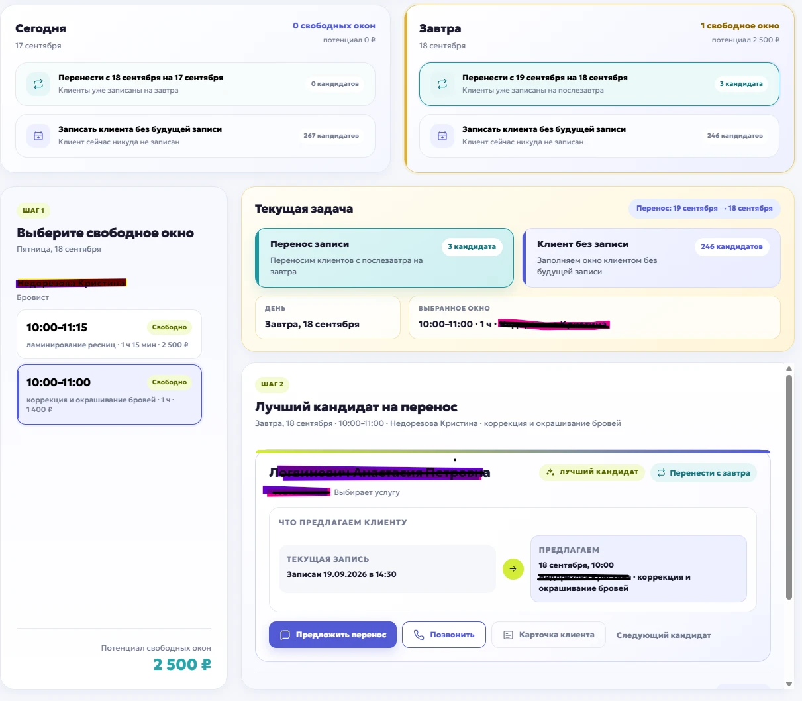Click the yellow arrow circle before 'Предлагаем'
This screenshot has width=802, height=701.
click(x=513, y=568)
